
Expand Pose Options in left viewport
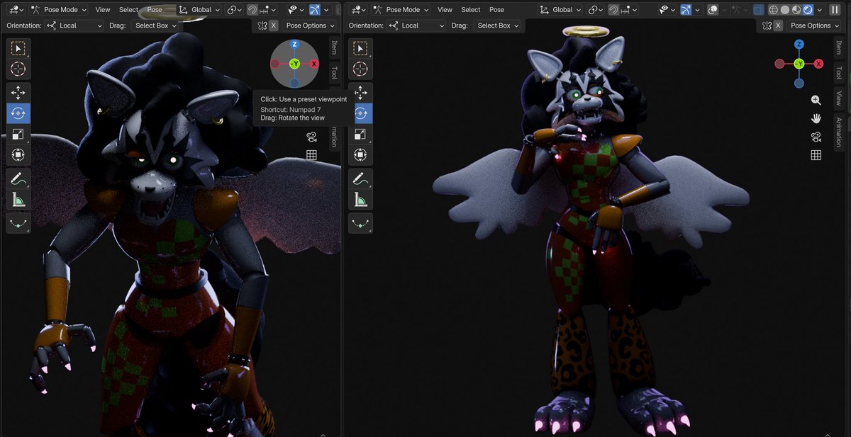[x=309, y=25]
